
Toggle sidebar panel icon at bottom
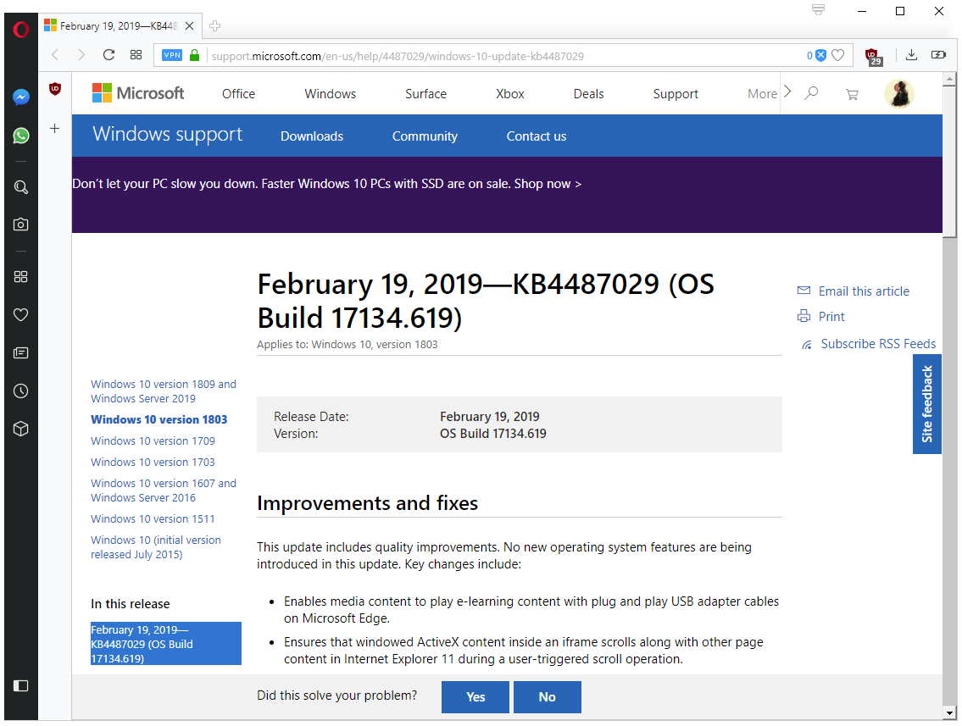tap(21, 685)
